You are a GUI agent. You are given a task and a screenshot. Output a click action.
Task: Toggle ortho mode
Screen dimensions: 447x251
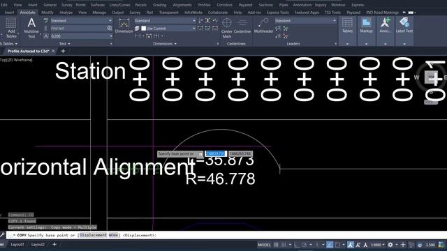tap(296, 245)
